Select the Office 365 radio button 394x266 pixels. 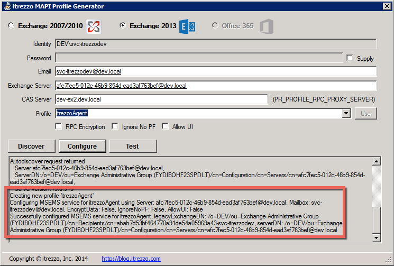(215, 25)
